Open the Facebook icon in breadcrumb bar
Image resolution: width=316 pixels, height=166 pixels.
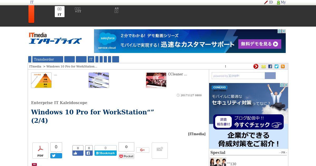[270, 66]
